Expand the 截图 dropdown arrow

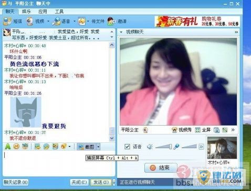pyautogui.click(x=98, y=147)
